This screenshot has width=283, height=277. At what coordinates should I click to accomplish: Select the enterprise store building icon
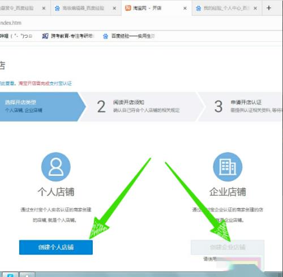tap(228, 167)
